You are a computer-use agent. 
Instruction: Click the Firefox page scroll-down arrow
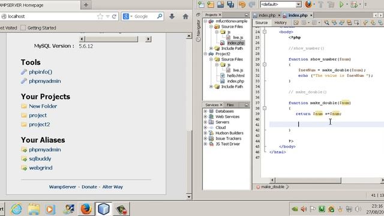tap(188, 197)
